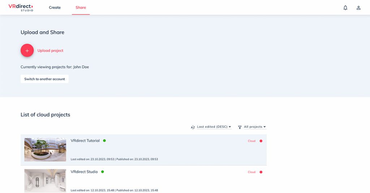Open the VRdirect Studio project thumbnail

[x=45, y=181]
